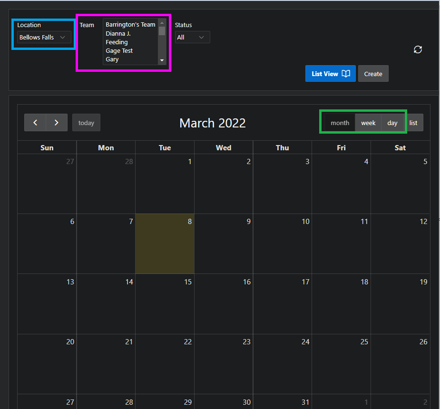Click the Wed column header
The height and width of the screenshot is (409, 440).
224,147
